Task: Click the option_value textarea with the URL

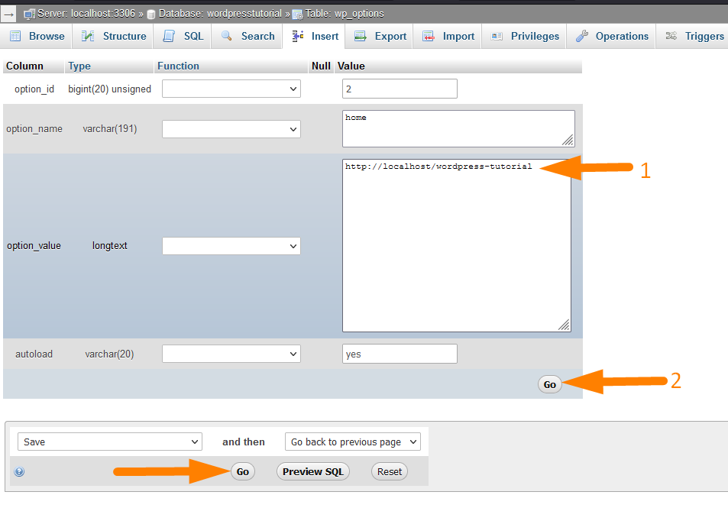Action: [x=457, y=245]
